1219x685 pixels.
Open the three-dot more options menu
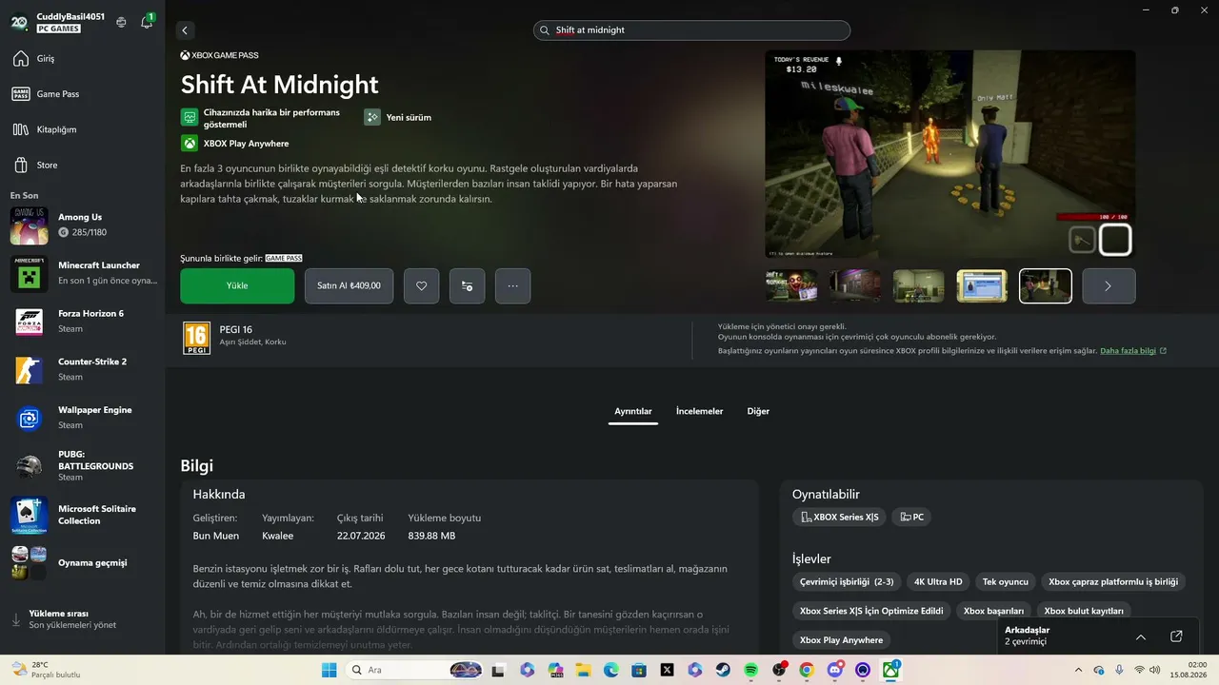pyautogui.click(x=512, y=285)
